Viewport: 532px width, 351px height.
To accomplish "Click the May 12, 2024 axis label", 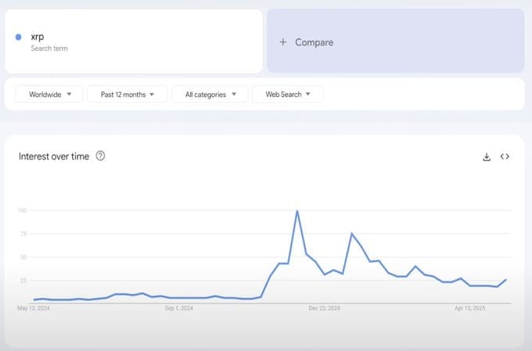I will click(34, 308).
